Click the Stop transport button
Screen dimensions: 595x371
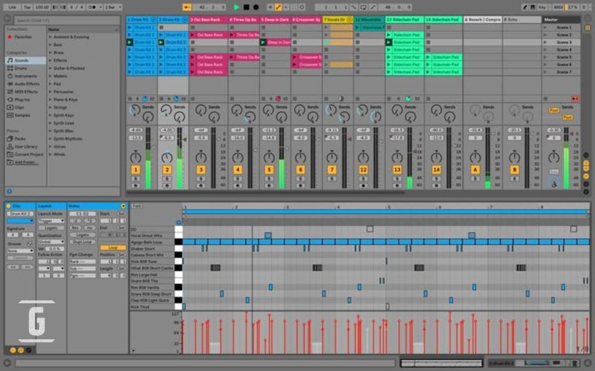point(246,7)
